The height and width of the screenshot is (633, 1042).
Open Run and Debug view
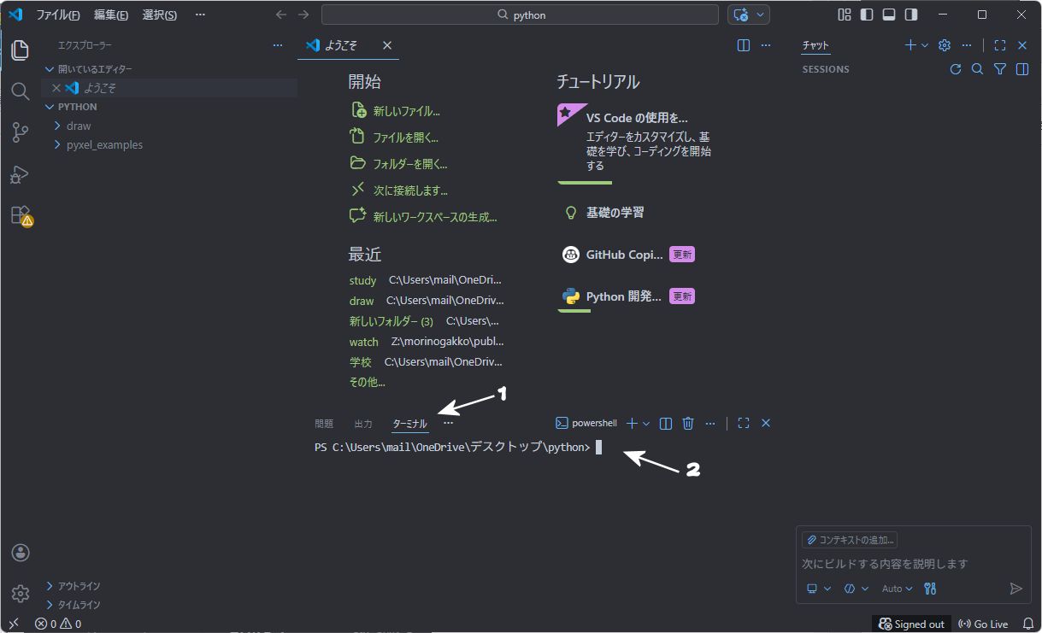click(21, 174)
